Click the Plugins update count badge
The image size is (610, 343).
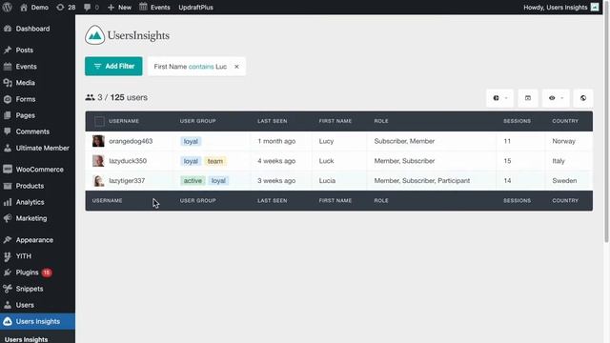[x=47, y=272]
